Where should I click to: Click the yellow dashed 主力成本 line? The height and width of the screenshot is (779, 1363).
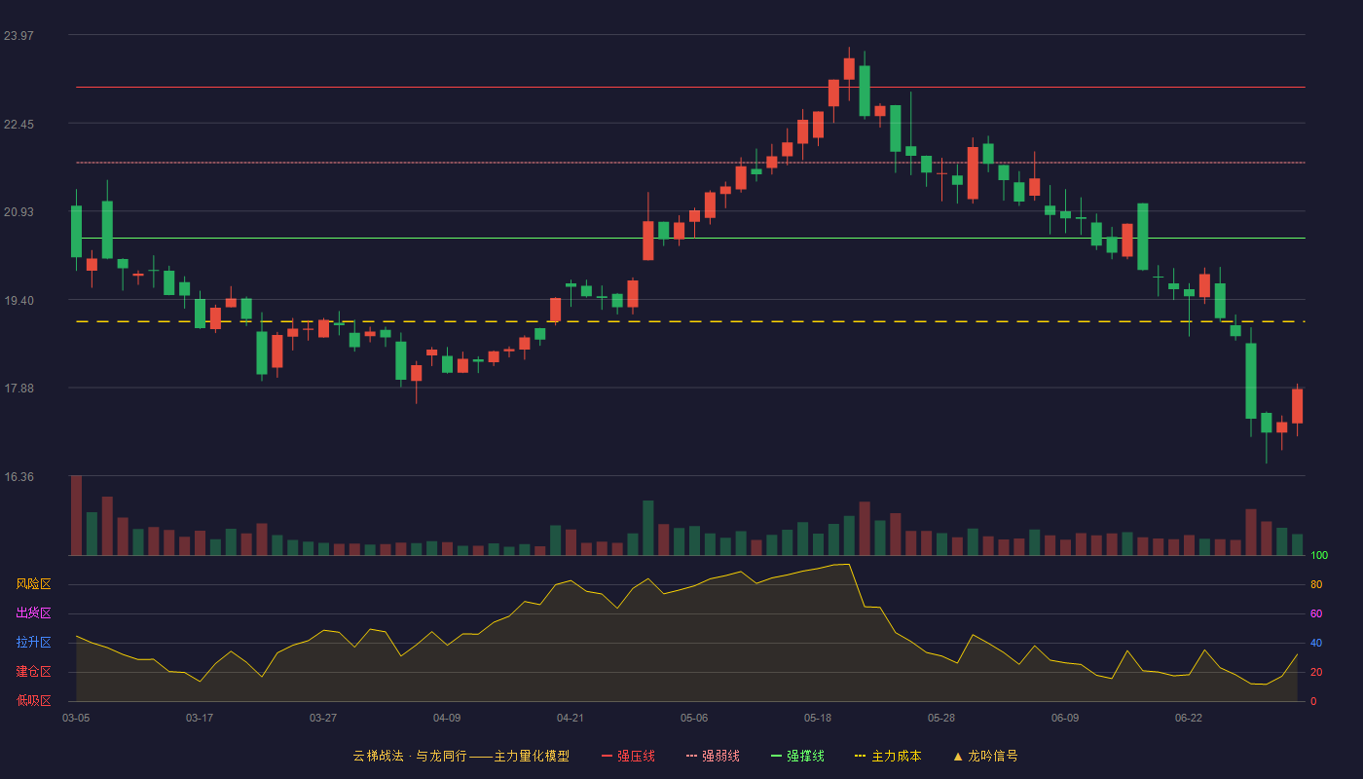click(x=690, y=321)
